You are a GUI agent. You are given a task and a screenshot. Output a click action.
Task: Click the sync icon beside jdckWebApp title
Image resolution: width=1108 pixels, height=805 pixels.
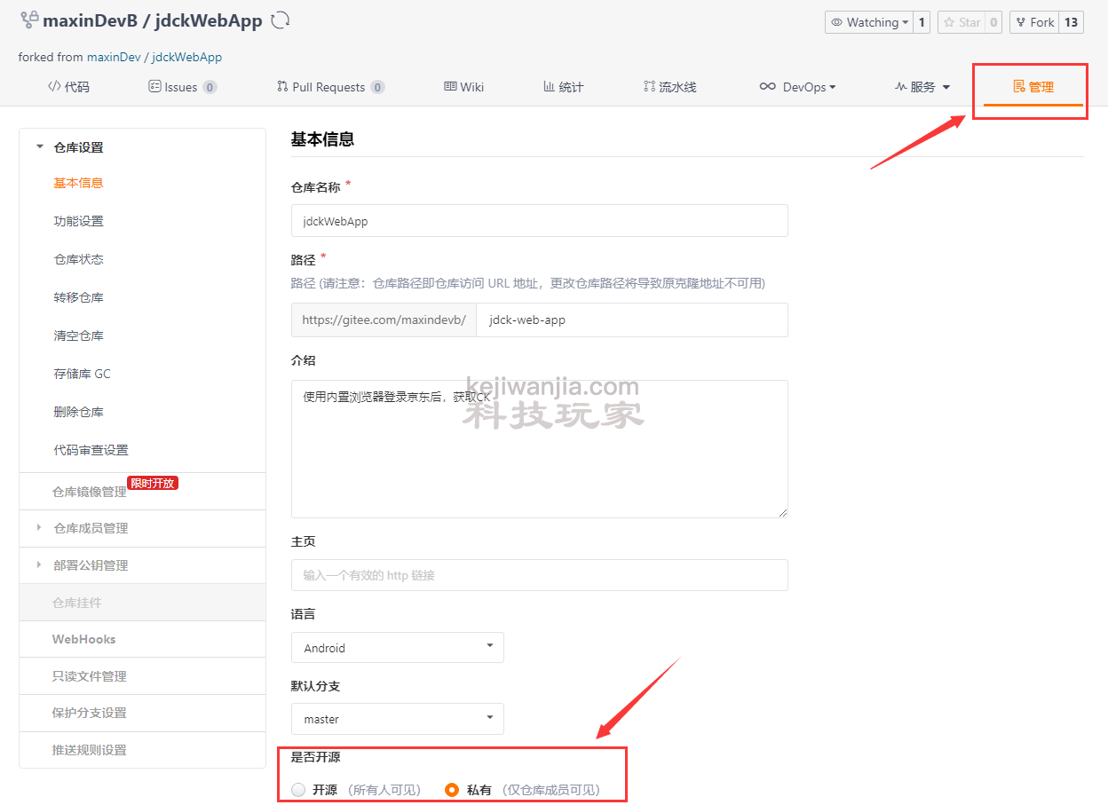pyautogui.click(x=281, y=20)
